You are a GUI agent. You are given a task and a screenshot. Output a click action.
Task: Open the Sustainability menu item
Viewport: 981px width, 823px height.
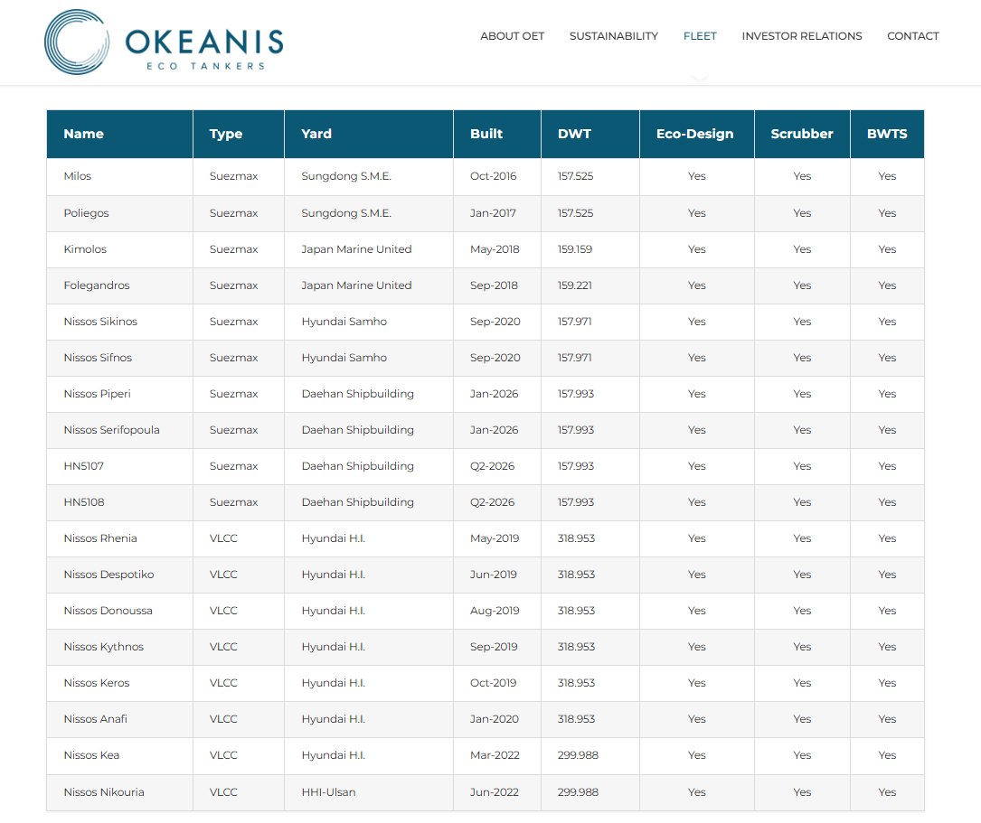click(613, 36)
